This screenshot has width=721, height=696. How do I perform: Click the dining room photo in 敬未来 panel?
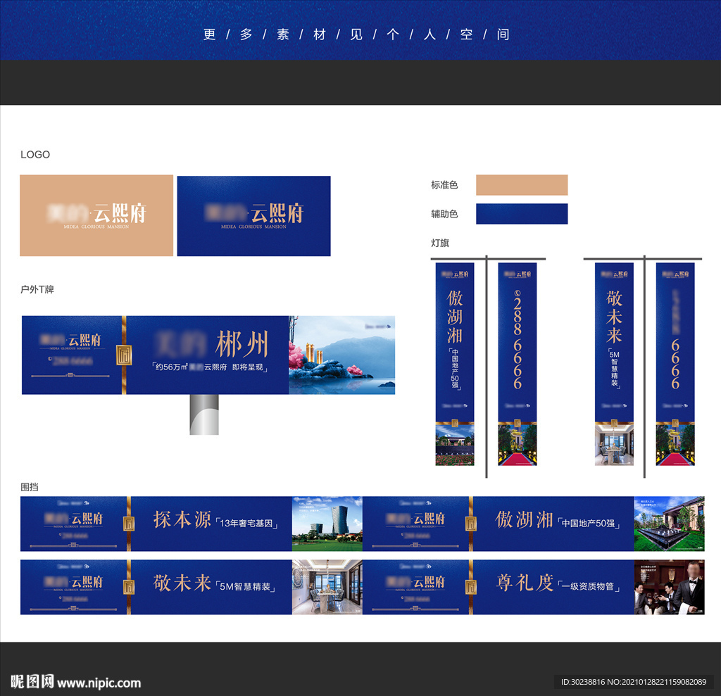pyautogui.click(x=327, y=587)
